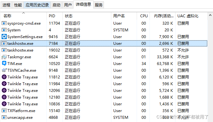
Task: Click PID 11812 of Twinkle Tray.exe
Action: pos(54,77)
